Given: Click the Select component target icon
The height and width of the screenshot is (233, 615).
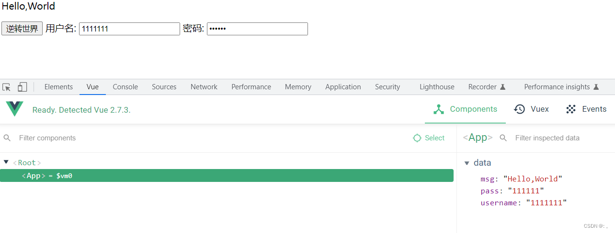Looking at the screenshot, I should (x=417, y=138).
